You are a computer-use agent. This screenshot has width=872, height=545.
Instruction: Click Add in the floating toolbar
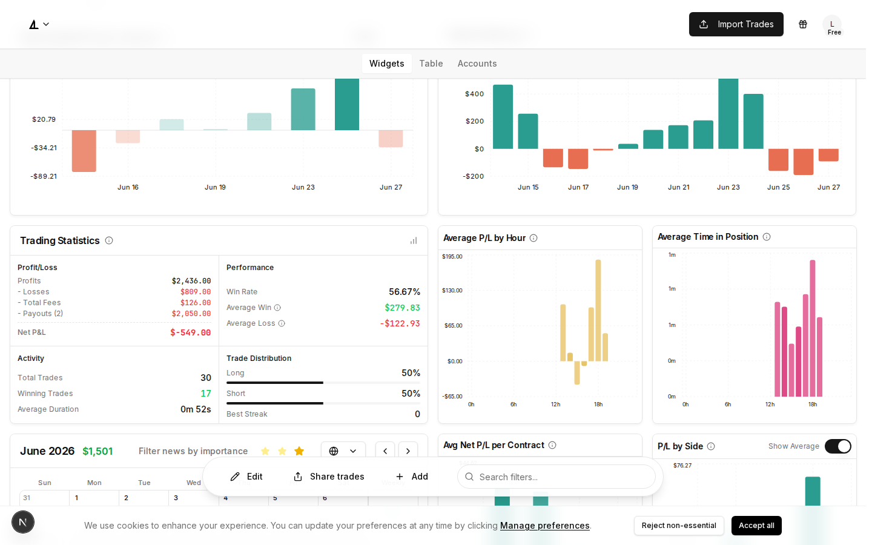point(412,477)
